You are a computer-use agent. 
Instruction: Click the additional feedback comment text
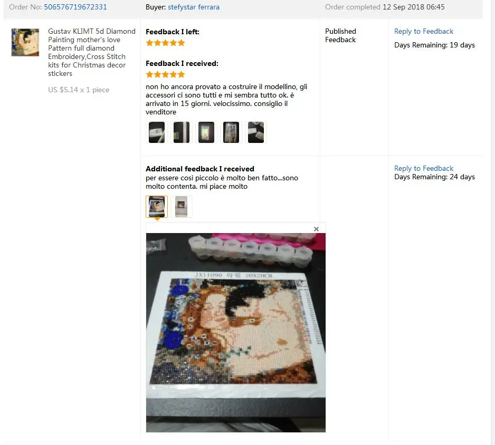click(222, 182)
